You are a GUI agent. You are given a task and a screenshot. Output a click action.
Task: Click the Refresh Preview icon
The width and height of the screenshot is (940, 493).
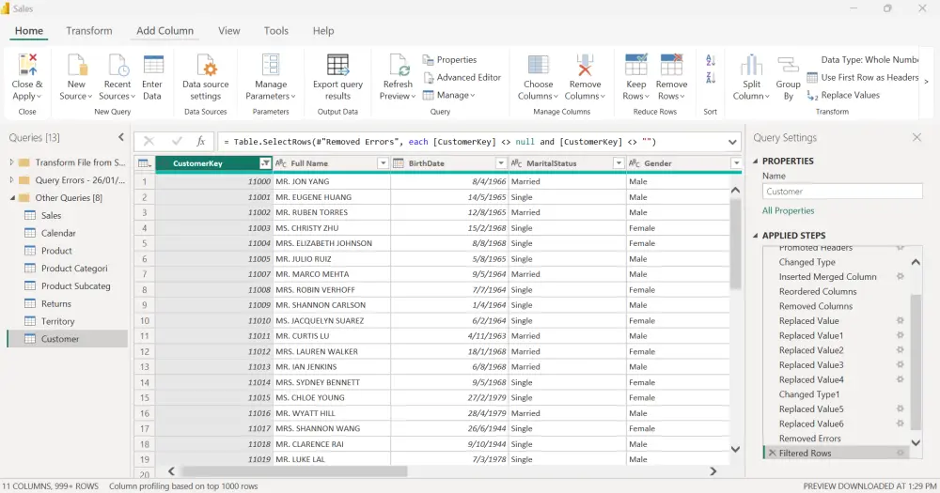pyautogui.click(x=398, y=67)
